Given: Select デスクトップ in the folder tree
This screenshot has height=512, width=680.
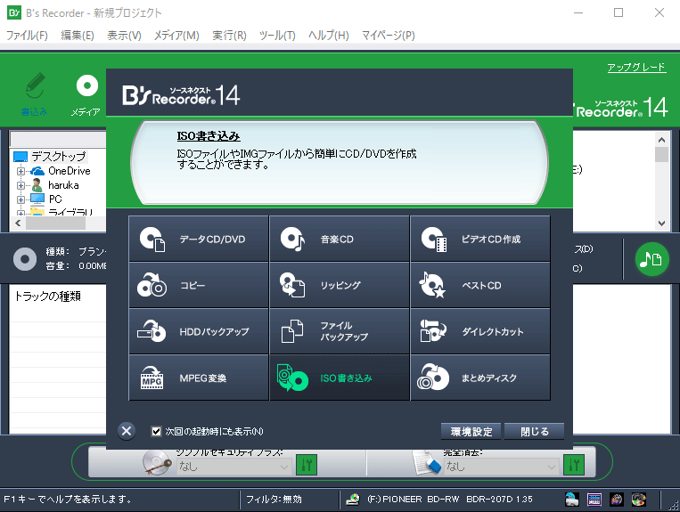Looking at the screenshot, I should pyautogui.click(x=59, y=157).
